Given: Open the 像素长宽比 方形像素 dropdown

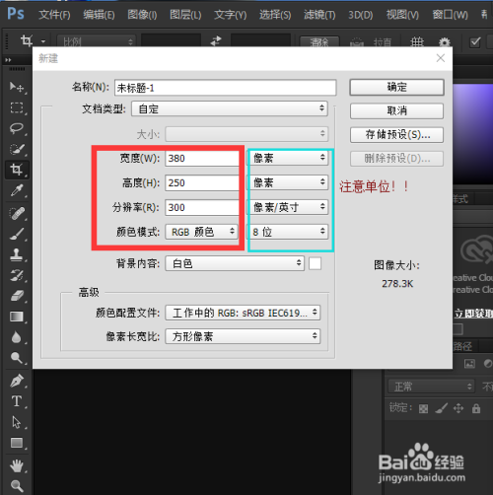Looking at the screenshot, I should [x=243, y=336].
